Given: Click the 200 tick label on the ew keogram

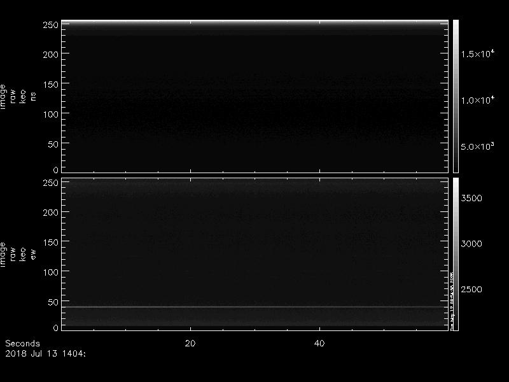Looking at the screenshot, I should [x=50, y=213].
